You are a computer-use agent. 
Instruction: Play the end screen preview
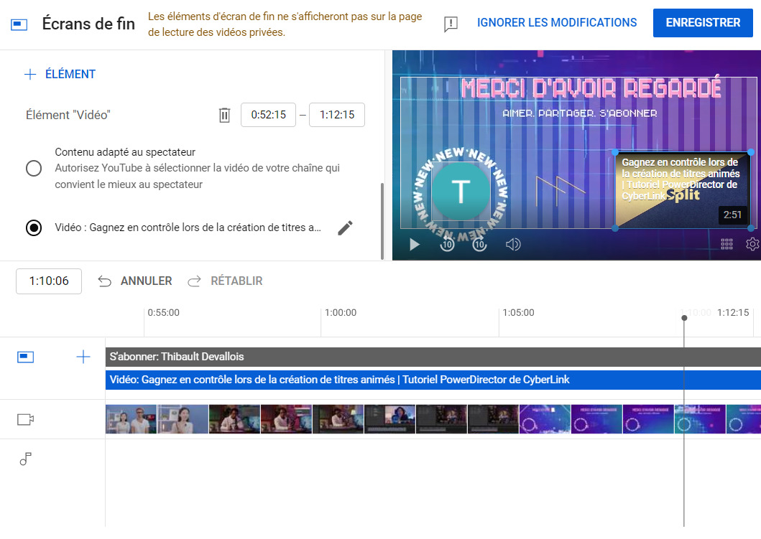(414, 244)
